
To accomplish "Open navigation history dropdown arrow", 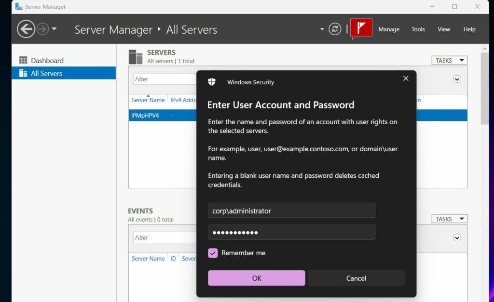I will tap(54, 29).
